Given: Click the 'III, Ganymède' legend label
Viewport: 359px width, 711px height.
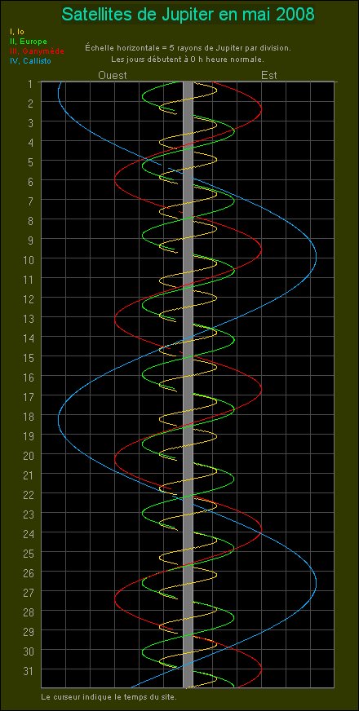Looking at the screenshot, I should [37, 51].
